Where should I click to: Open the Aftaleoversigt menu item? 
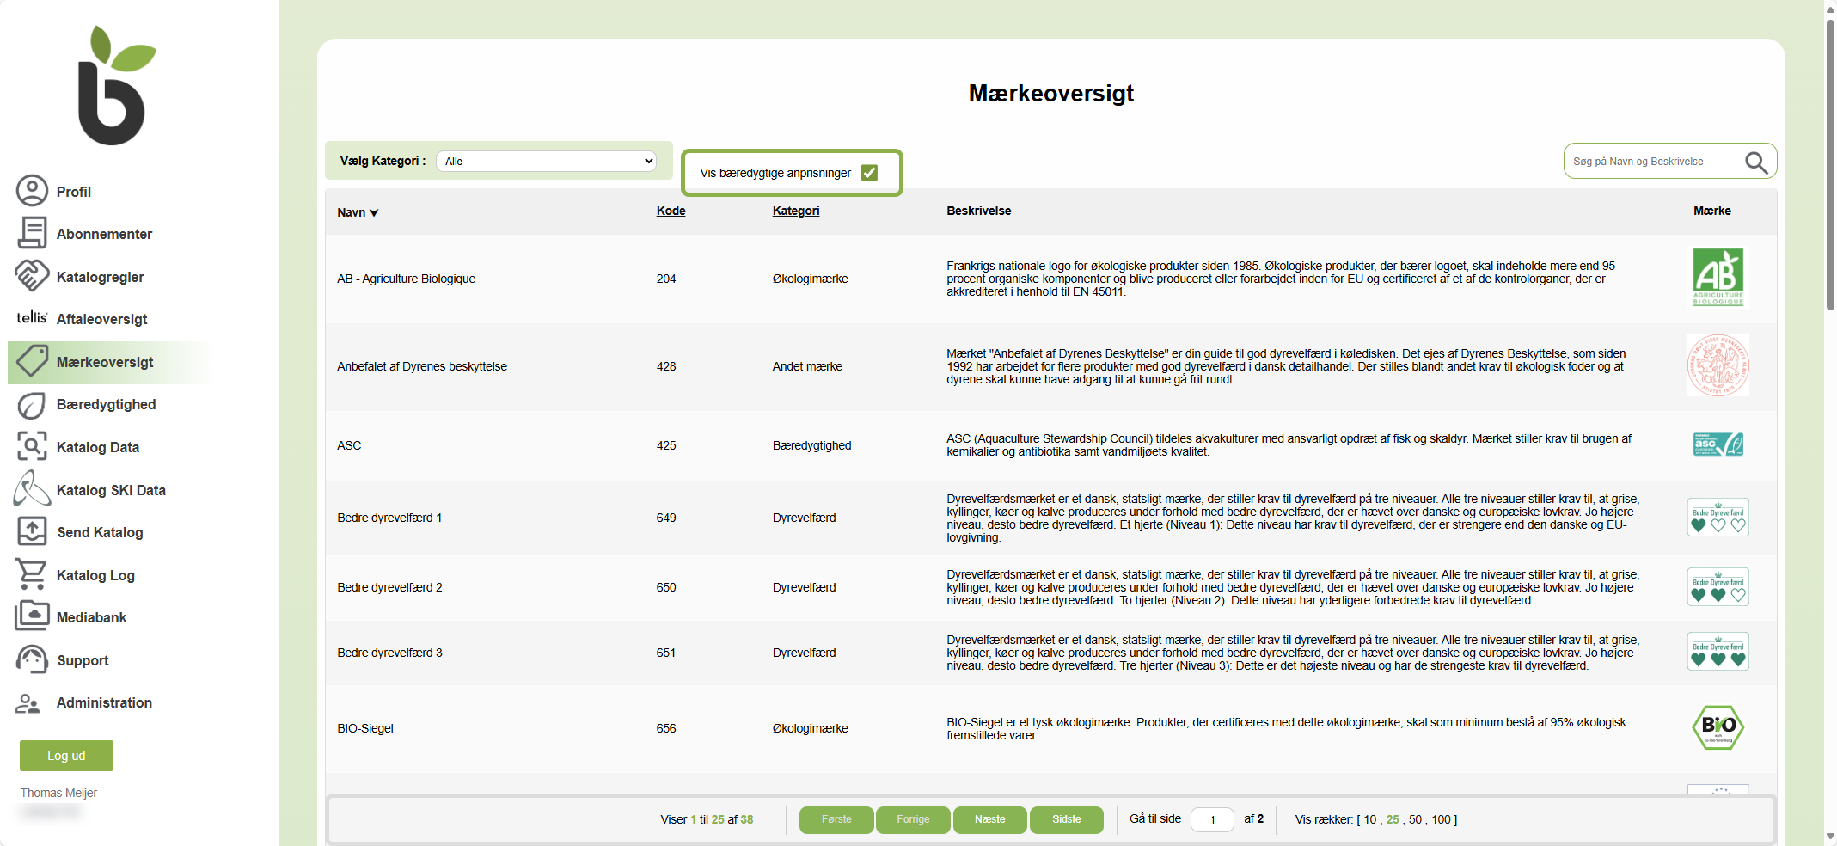[x=101, y=319]
